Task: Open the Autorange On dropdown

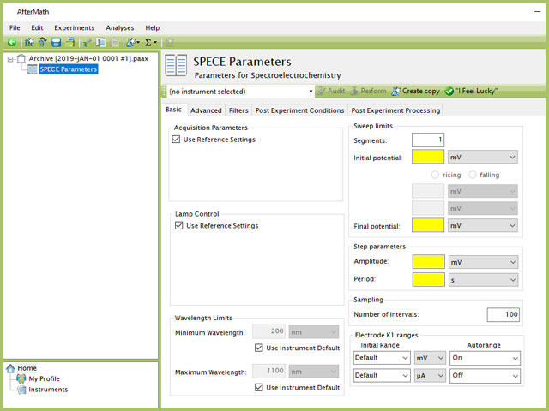Action: tap(485, 358)
